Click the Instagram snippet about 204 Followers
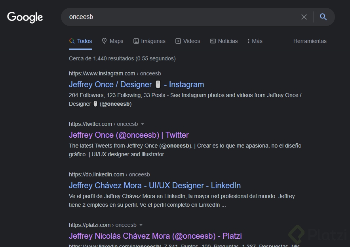 (185, 99)
